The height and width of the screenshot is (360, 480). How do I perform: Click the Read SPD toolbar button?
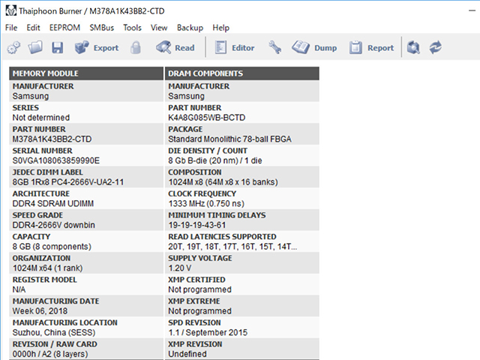(175, 48)
